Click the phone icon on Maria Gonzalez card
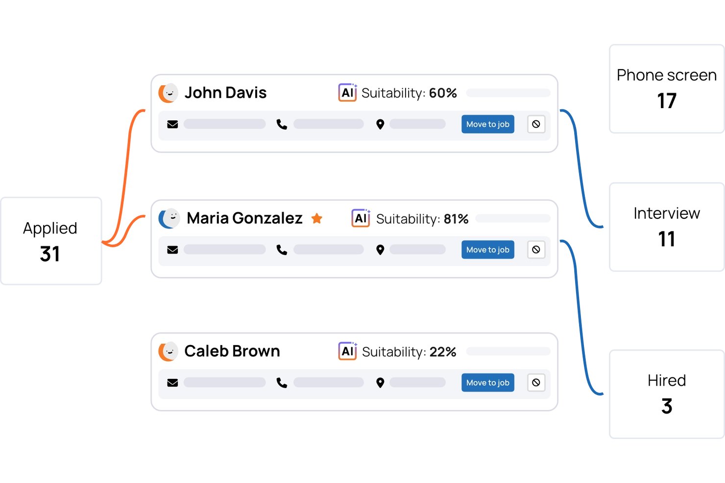The height and width of the screenshot is (483, 725). [x=282, y=250]
